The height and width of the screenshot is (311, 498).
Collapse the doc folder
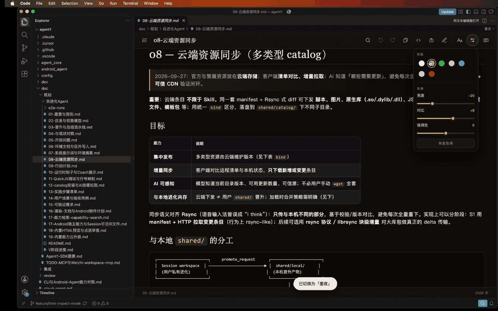pos(45,88)
